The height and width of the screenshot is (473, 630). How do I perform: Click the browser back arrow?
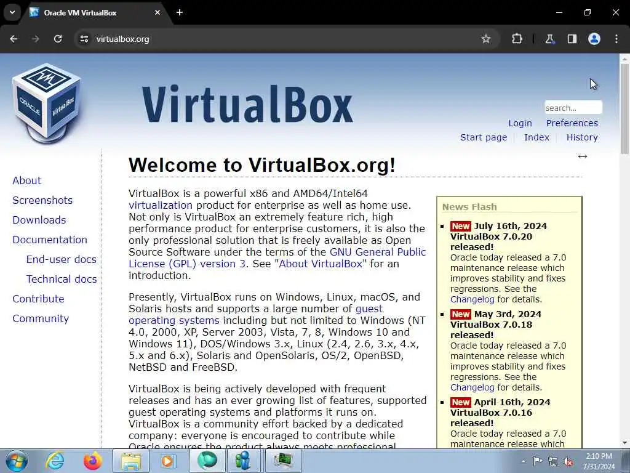[x=14, y=39]
